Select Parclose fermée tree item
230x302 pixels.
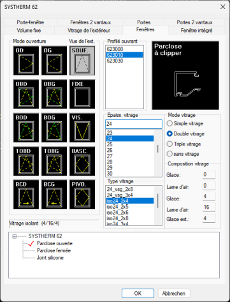pos(54,250)
